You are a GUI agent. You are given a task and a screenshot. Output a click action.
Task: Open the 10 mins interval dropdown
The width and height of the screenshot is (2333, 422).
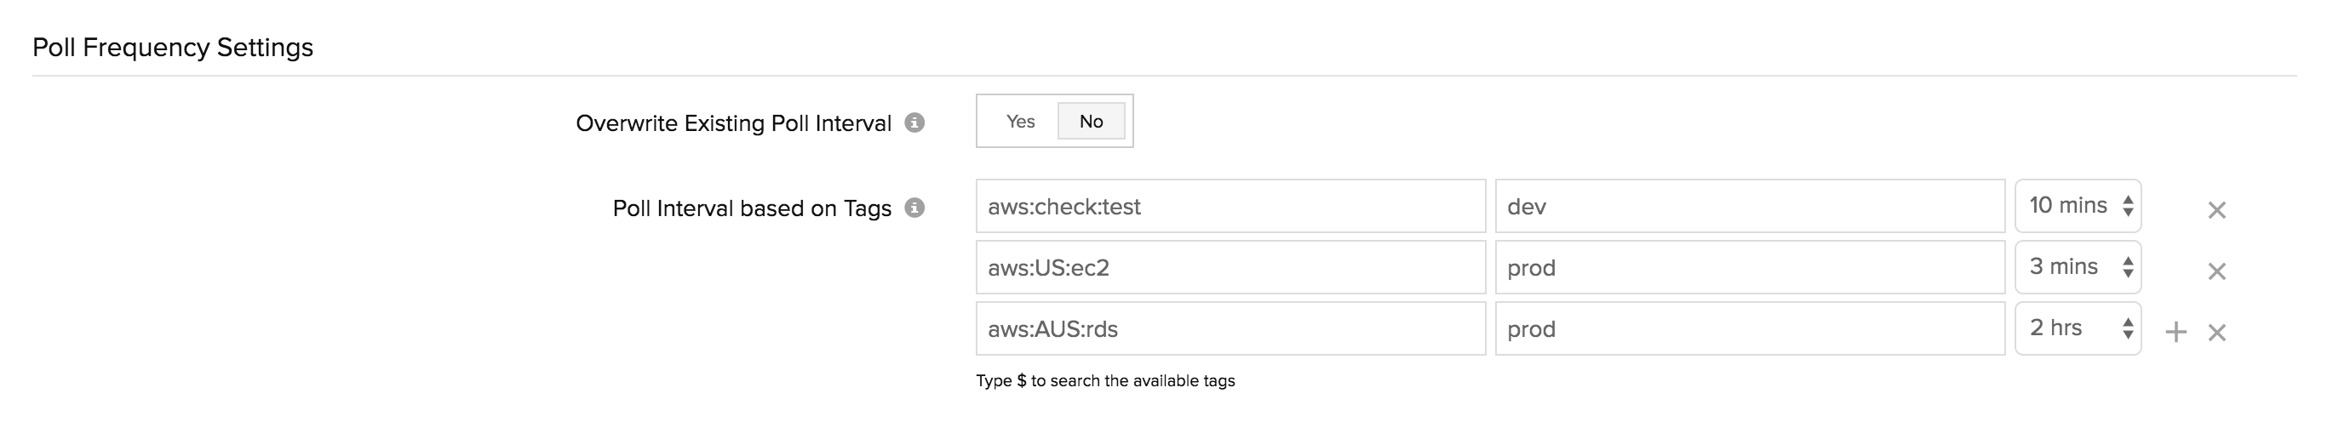tap(2078, 206)
